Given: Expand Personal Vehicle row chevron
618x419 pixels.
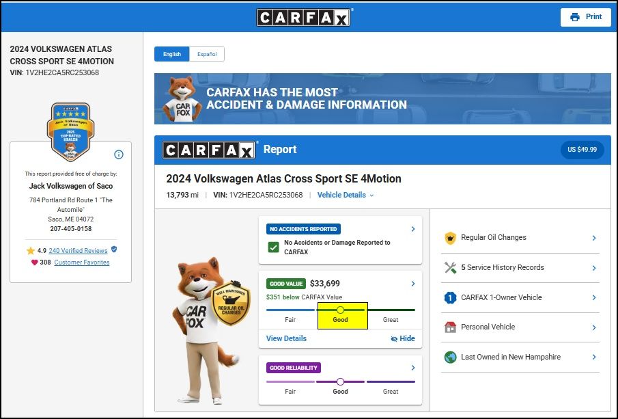Looking at the screenshot, I should click(594, 327).
